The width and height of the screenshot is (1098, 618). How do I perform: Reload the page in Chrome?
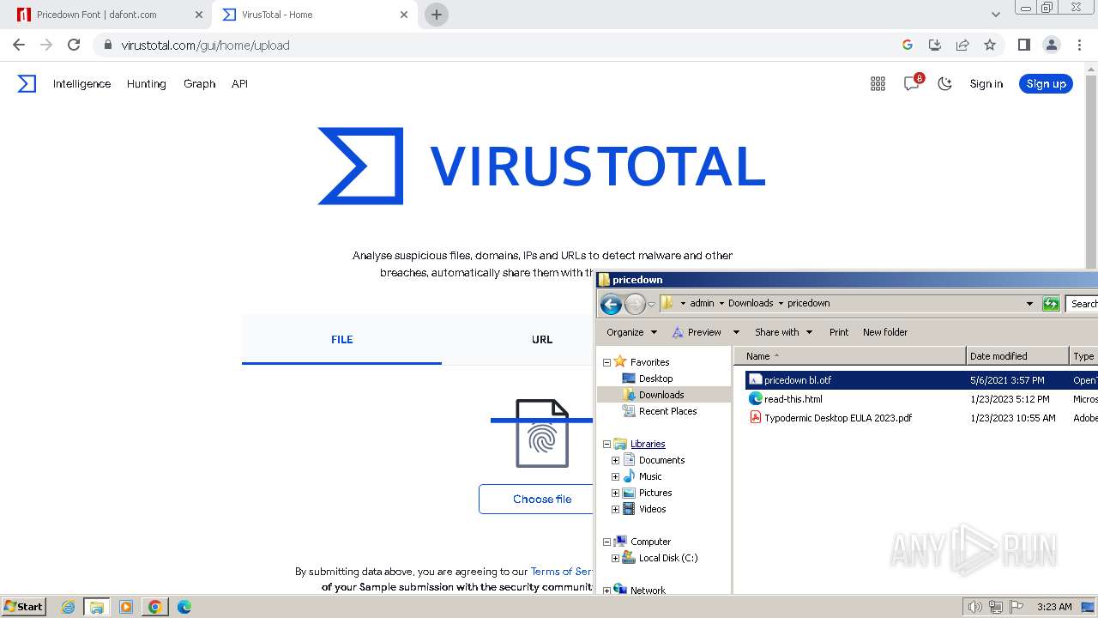pyautogui.click(x=74, y=45)
